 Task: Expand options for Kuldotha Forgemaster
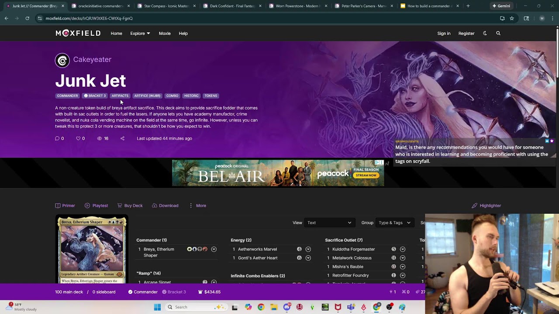[402, 249]
